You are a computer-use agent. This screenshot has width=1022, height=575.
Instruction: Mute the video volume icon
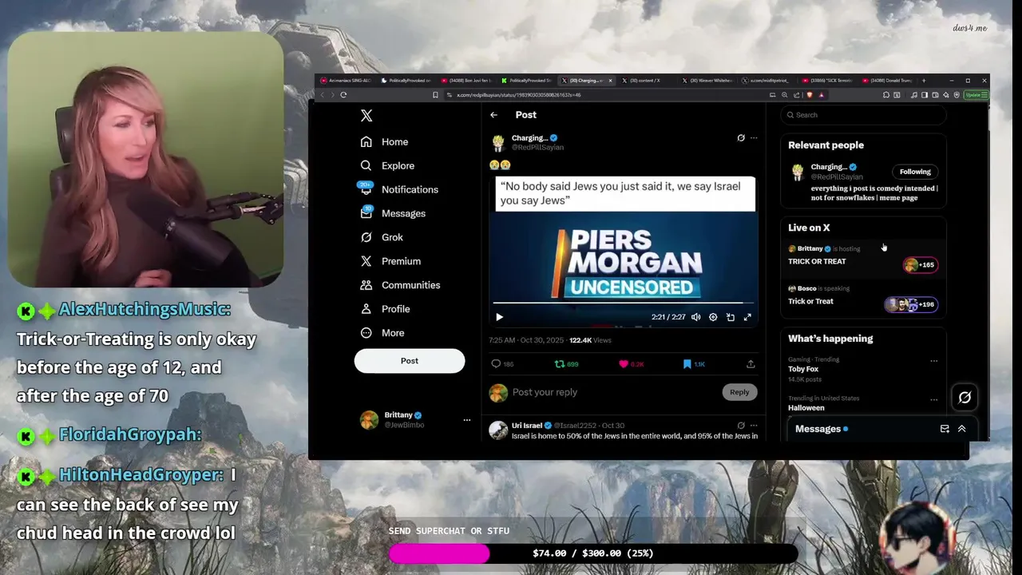click(696, 317)
